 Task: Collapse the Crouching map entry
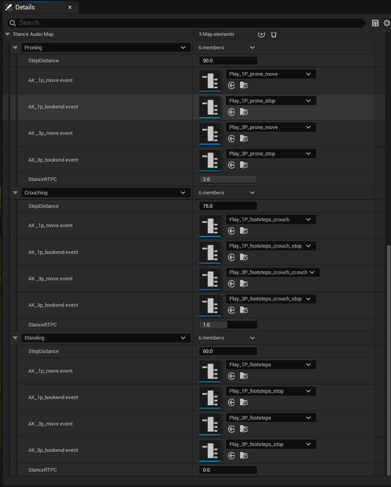point(15,193)
